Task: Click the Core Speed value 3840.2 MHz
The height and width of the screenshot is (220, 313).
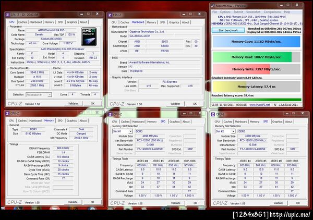Action: point(37,72)
